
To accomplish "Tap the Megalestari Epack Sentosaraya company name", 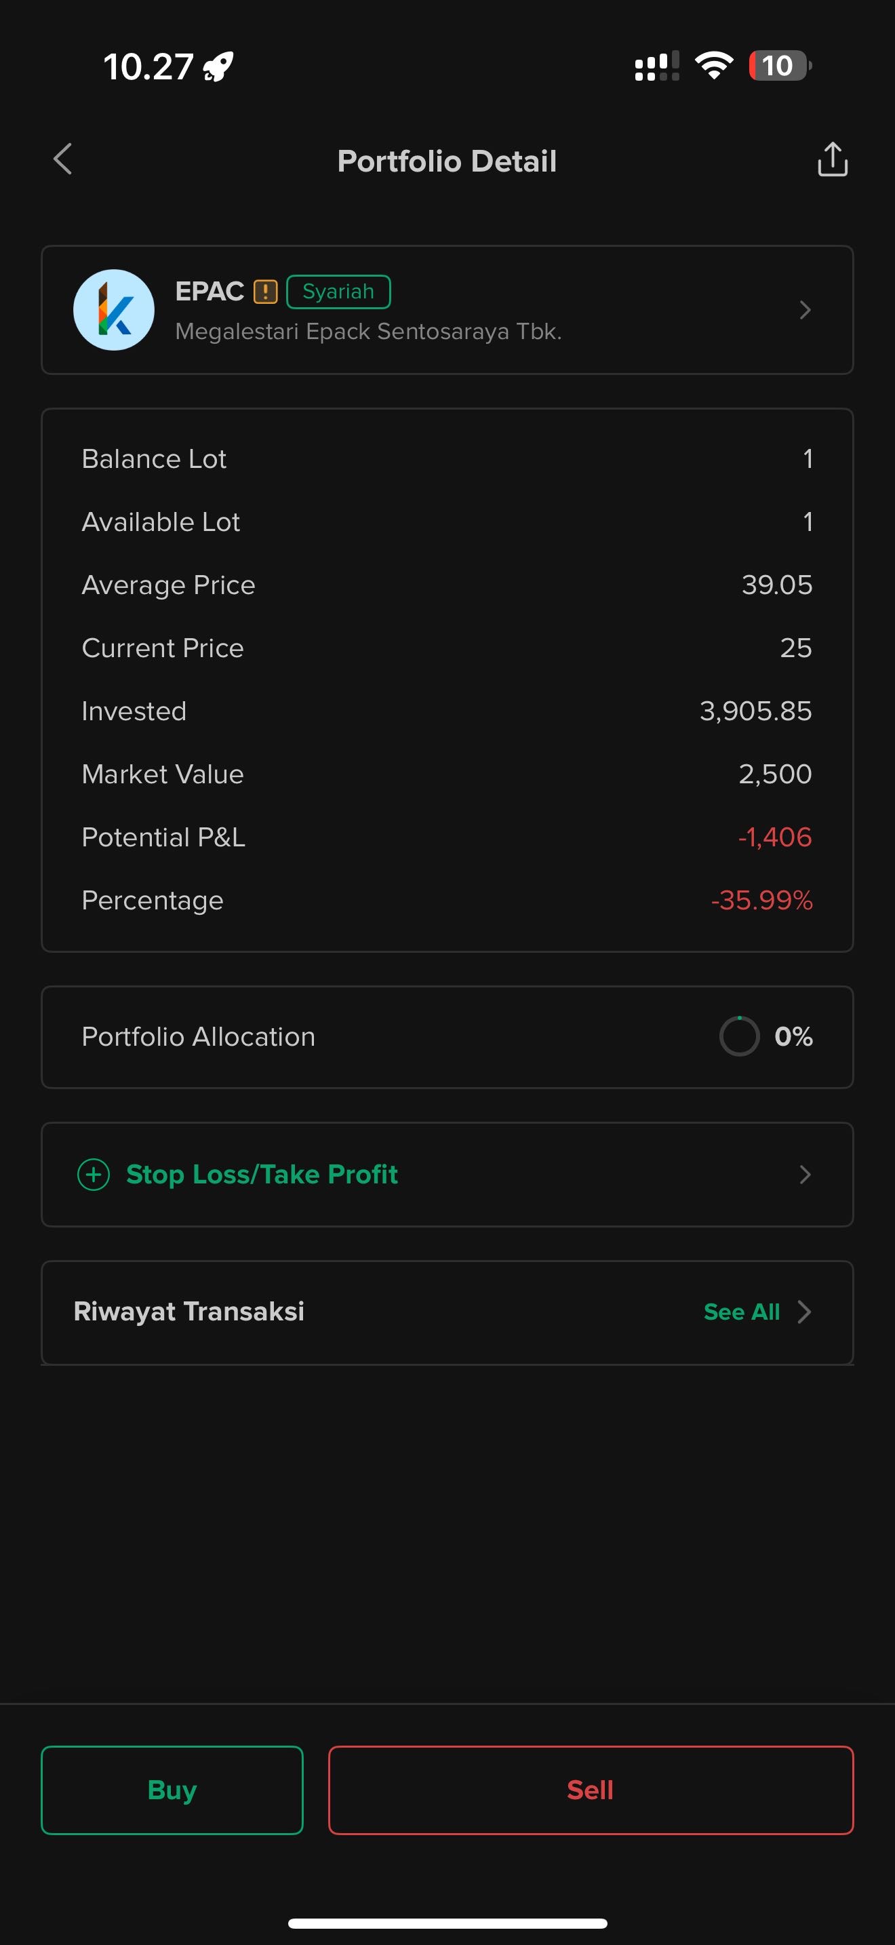I will (x=368, y=332).
